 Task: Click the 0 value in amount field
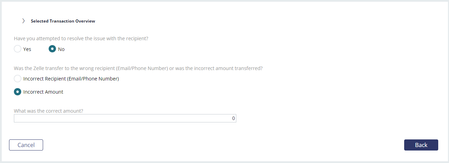tap(234, 118)
